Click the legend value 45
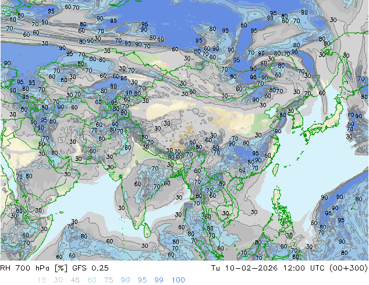Image resolution: width=369 pixels, height=285 pixels. tap(75, 280)
